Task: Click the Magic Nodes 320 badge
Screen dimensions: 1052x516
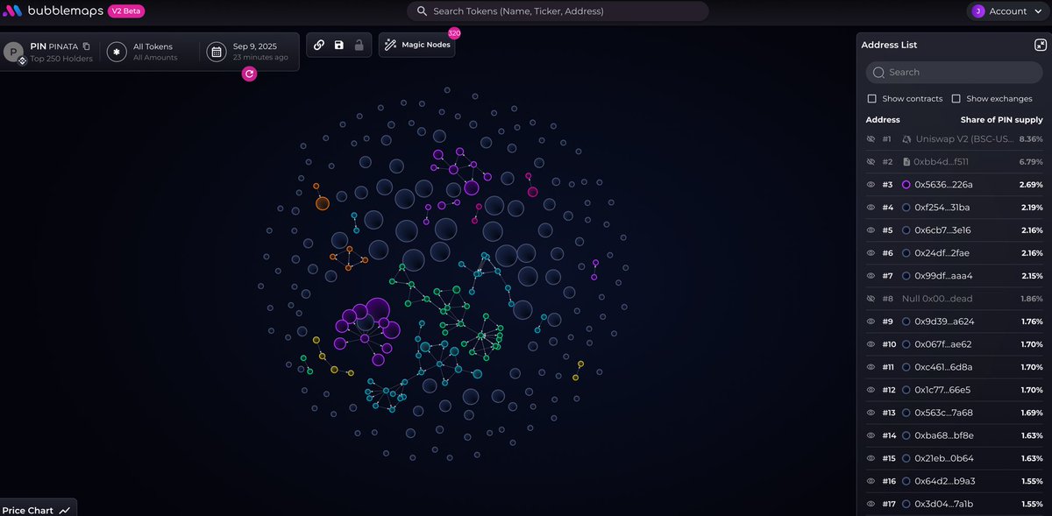Action: coord(454,33)
